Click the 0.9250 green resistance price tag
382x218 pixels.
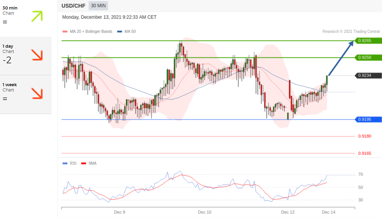click(x=368, y=57)
